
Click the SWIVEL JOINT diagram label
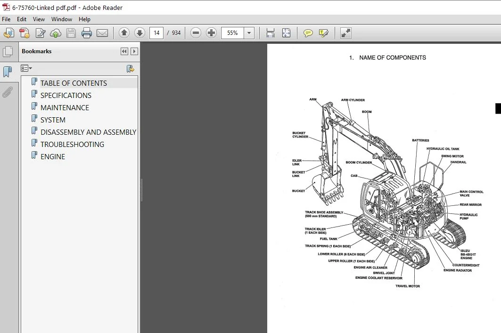point(384,273)
